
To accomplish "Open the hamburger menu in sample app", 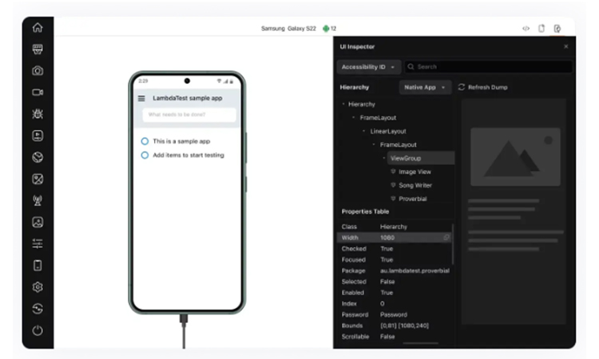I will pyautogui.click(x=141, y=98).
